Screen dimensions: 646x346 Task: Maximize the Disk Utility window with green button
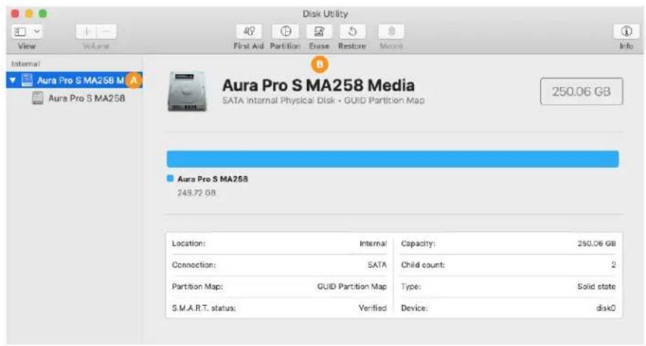click(42, 14)
